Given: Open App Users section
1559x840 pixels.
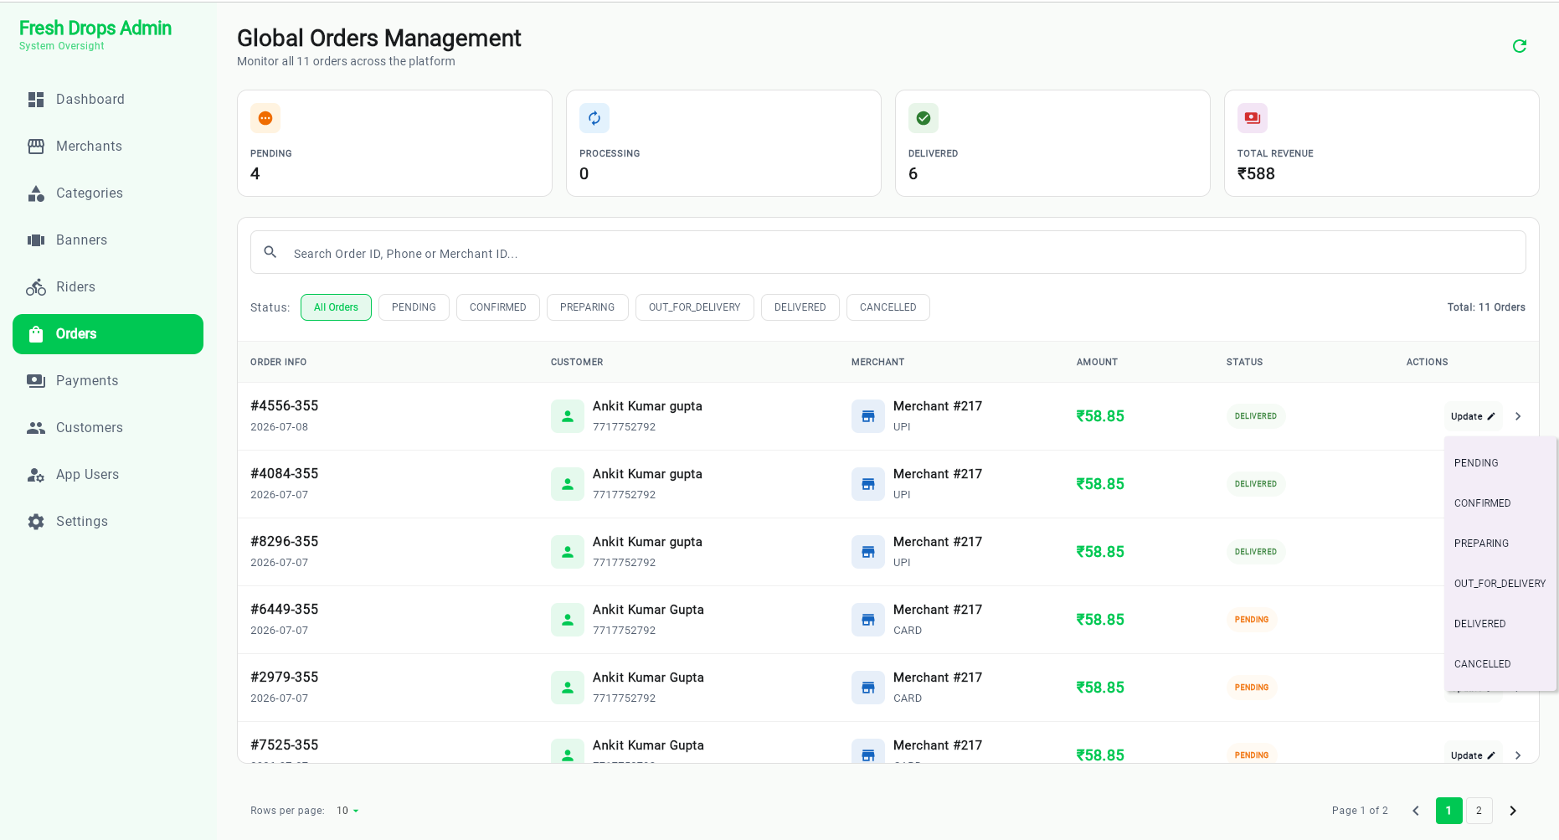Looking at the screenshot, I should pos(108,475).
